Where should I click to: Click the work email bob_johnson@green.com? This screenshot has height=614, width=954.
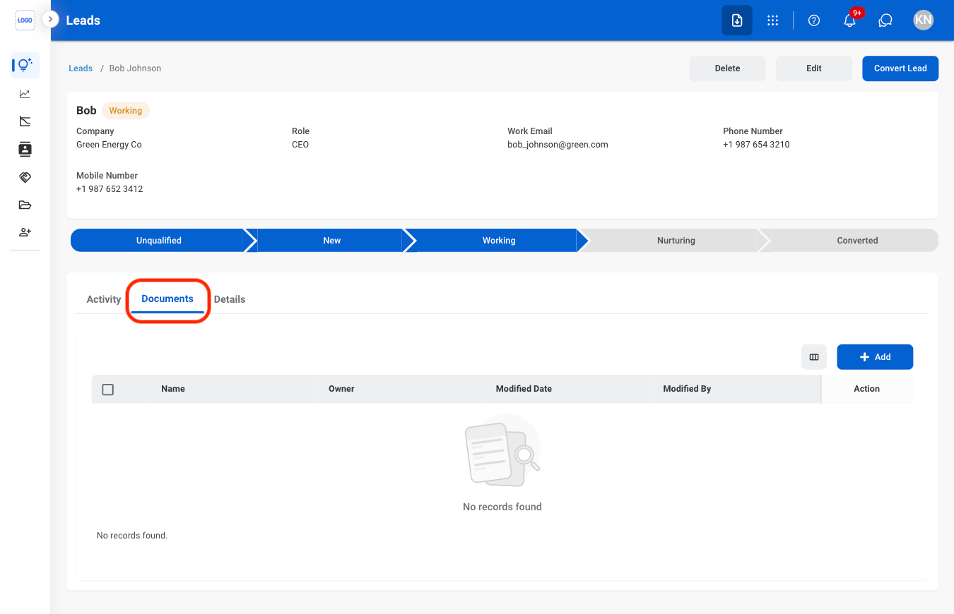[x=558, y=145]
